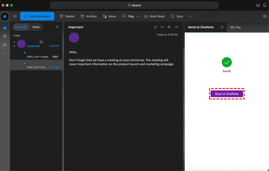This screenshot has width=269, height=171.
Task: Click the New Message button
Action: click(37, 16)
